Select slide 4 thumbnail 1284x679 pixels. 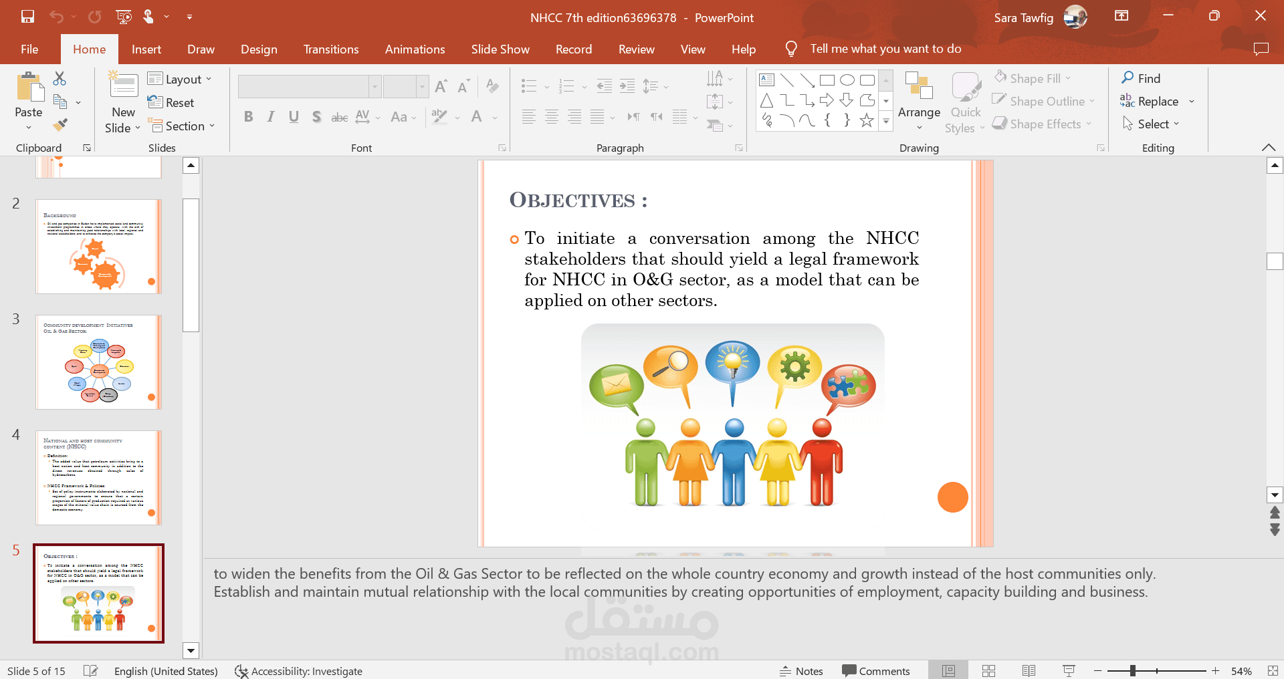point(98,478)
